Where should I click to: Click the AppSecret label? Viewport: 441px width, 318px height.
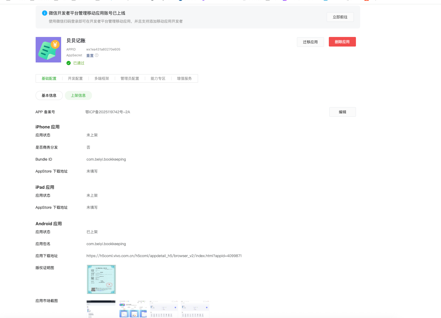74,55
